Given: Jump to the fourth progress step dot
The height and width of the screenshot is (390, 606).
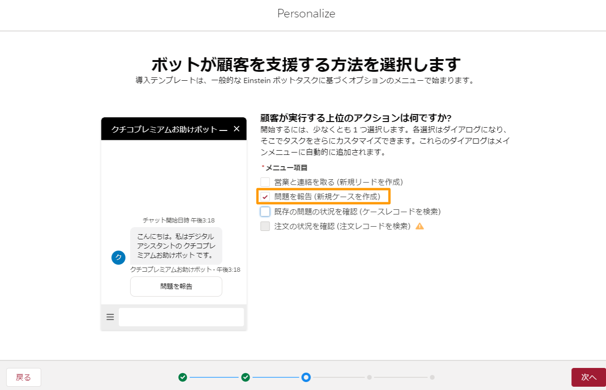Looking at the screenshot, I should point(369,377).
